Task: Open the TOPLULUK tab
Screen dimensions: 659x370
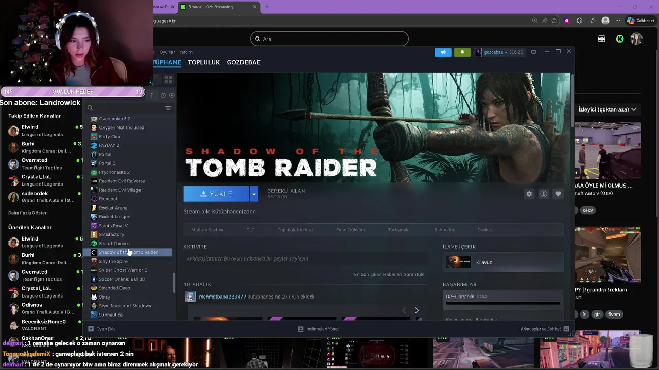Action: click(204, 62)
